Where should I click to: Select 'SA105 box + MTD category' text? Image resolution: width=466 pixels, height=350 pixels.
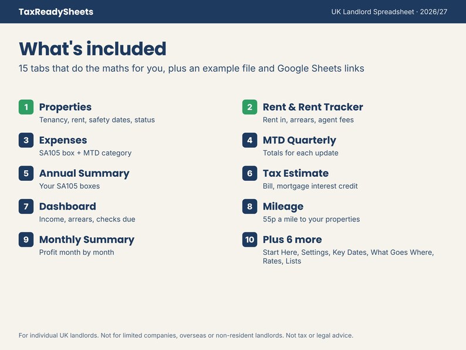(85, 153)
